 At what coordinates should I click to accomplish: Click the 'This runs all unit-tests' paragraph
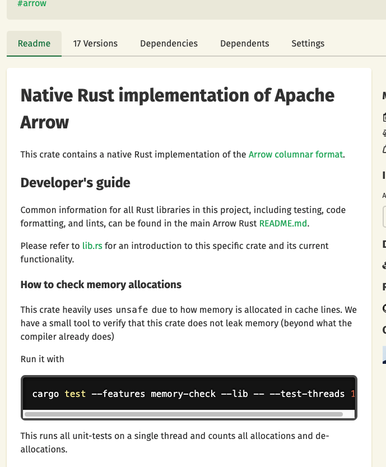click(x=175, y=442)
